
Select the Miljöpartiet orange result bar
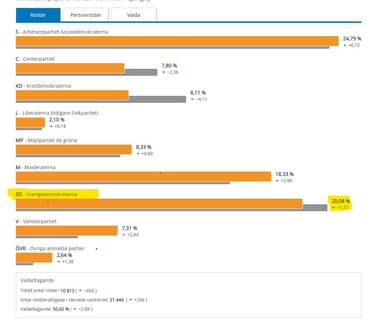tap(74, 149)
